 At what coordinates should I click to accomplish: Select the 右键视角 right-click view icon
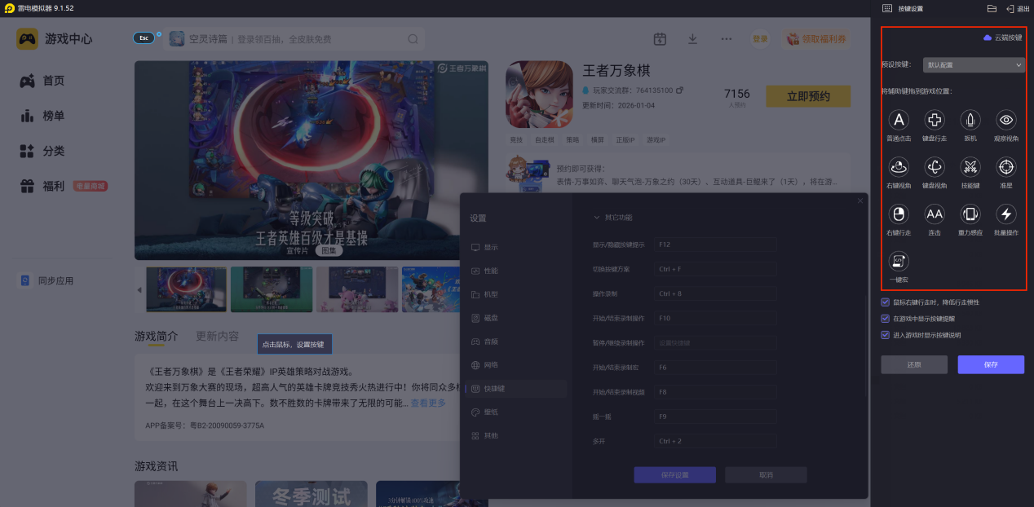click(x=899, y=167)
